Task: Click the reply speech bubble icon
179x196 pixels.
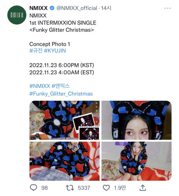Action: [x=34, y=187]
